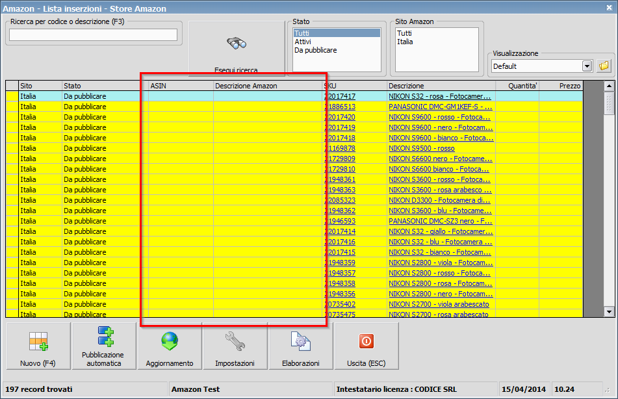
Task: Open link NIKON S6600 bianco
Action: point(439,169)
